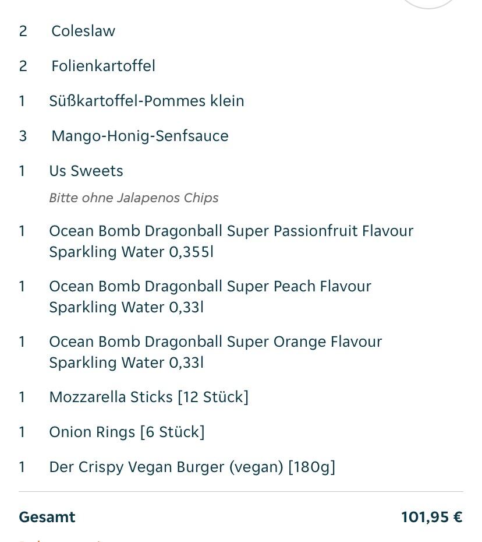Click the Gesamt total label
Viewport: 482px width, 542px height.
coord(47,518)
